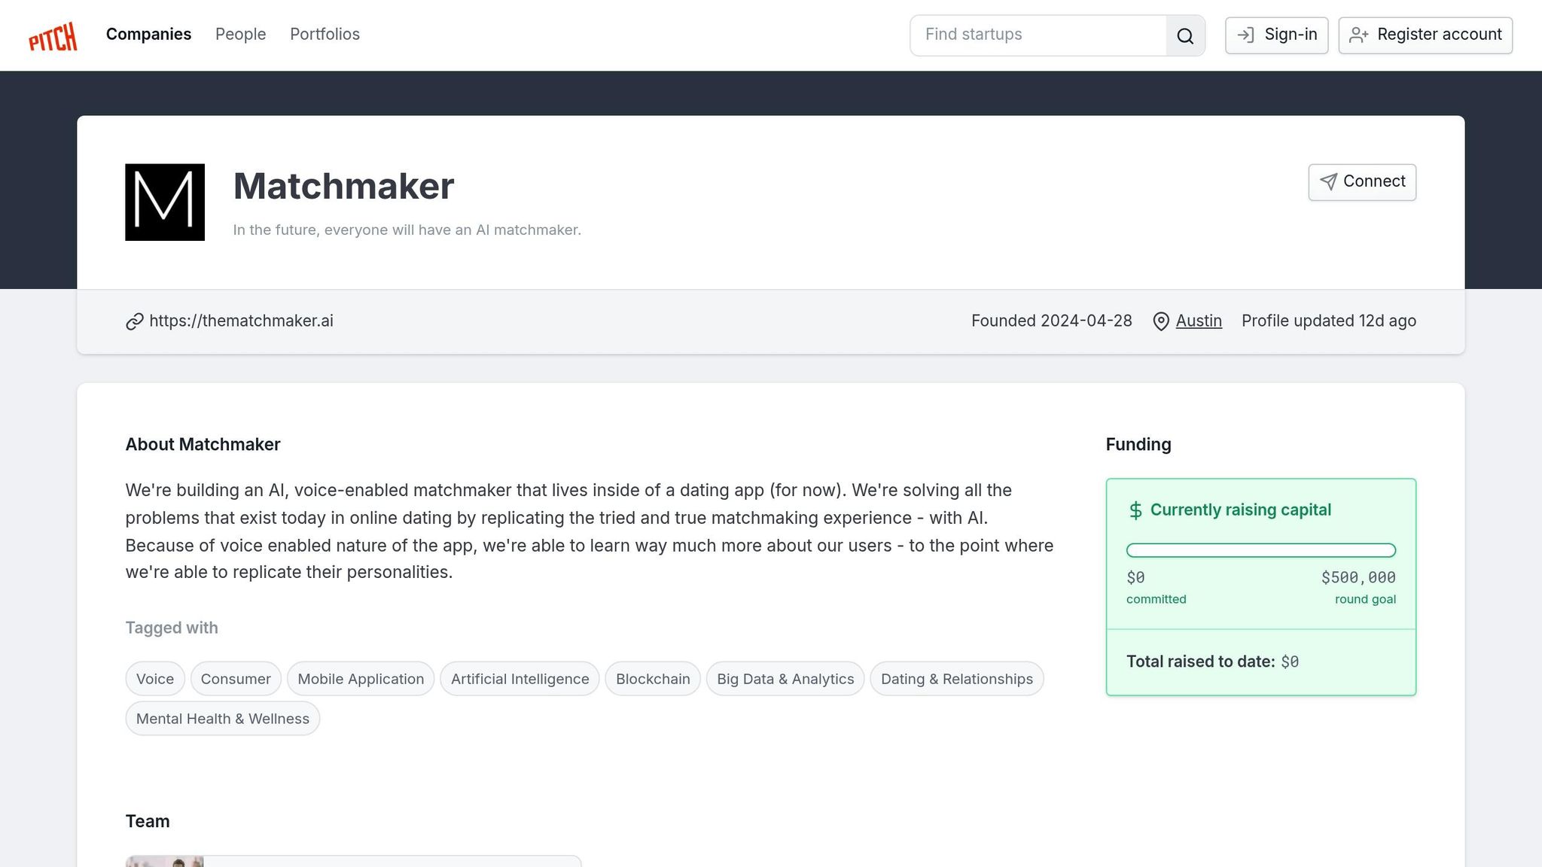The height and width of the screenshot is (867, 1542).
Task: Click the link chain icon beside website URL
Action: click(135, 321)
